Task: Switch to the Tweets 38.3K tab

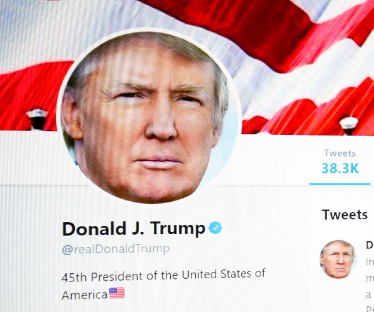Action: pyautogui.click(x=340, y=163)
